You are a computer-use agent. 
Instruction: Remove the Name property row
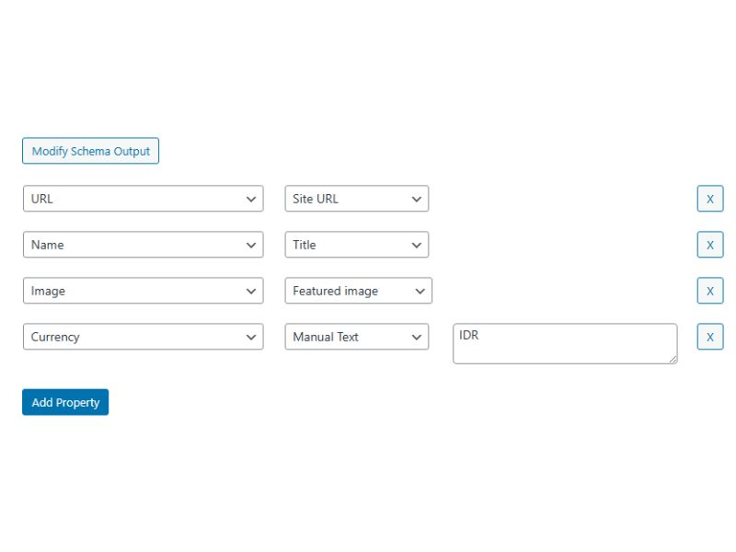tap(709, 245)
